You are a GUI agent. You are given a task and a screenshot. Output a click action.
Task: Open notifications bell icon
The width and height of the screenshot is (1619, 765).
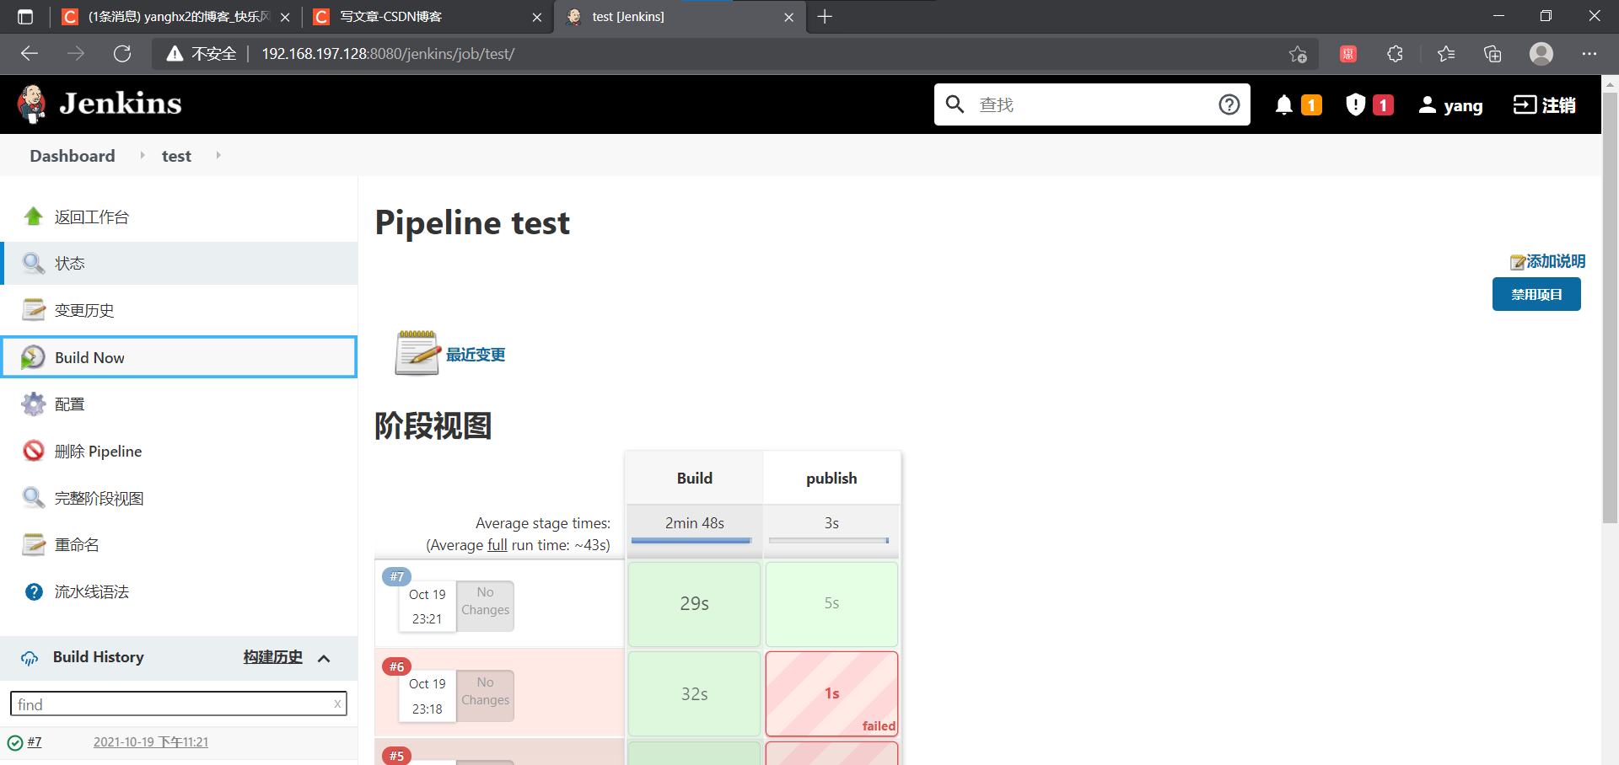pos(1283,104)
